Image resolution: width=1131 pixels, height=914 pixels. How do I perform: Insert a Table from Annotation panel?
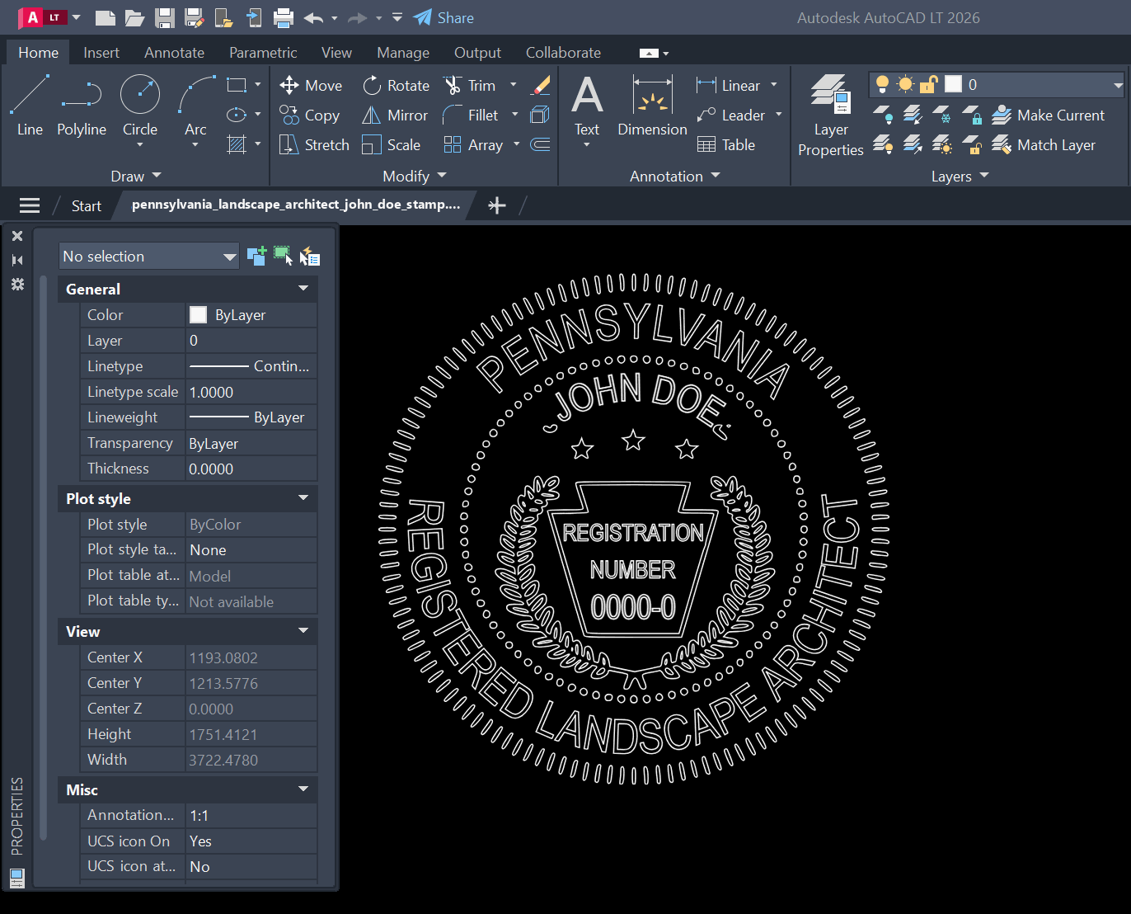[726, 144]
